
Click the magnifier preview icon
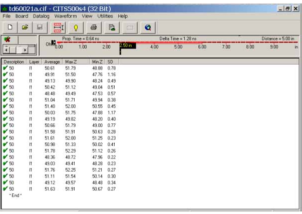(148, 27)
